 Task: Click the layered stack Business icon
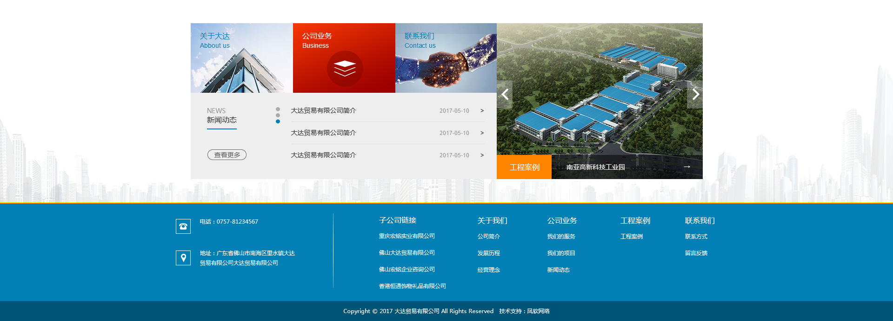pos(345,69)
